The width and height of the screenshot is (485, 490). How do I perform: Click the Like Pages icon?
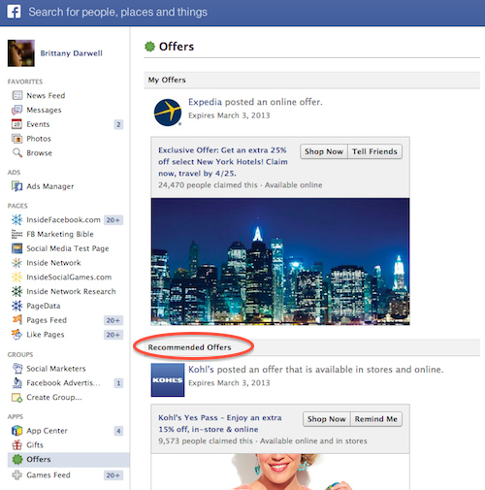click(16, 335)
